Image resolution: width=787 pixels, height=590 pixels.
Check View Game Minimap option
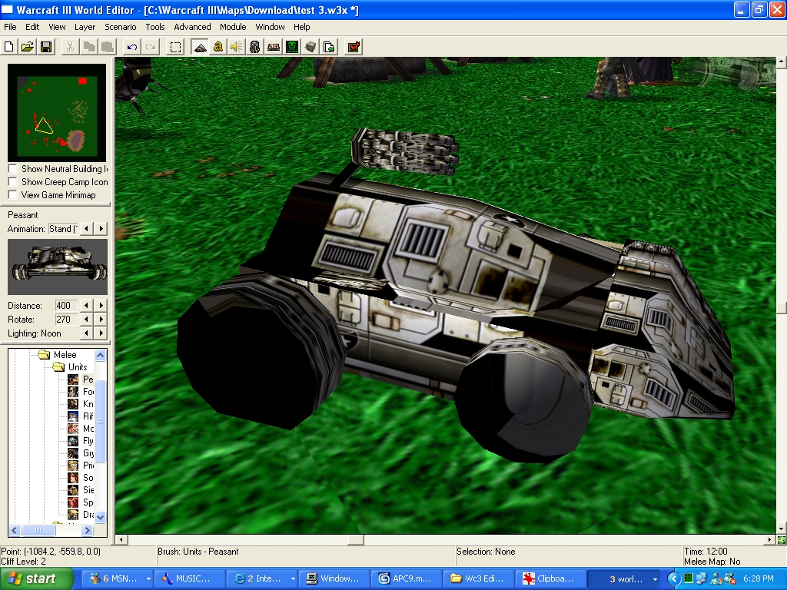12,194
